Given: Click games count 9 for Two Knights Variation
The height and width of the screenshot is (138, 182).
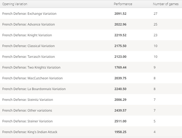Looking at the screenshot, I should pyautogui.click(x=155, y=67).
